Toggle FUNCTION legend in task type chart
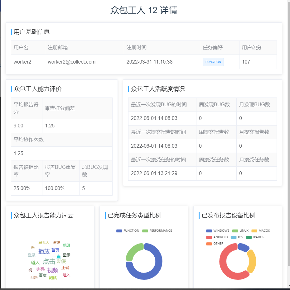This screenshot has width=290, height=290. tap(128, 231)
